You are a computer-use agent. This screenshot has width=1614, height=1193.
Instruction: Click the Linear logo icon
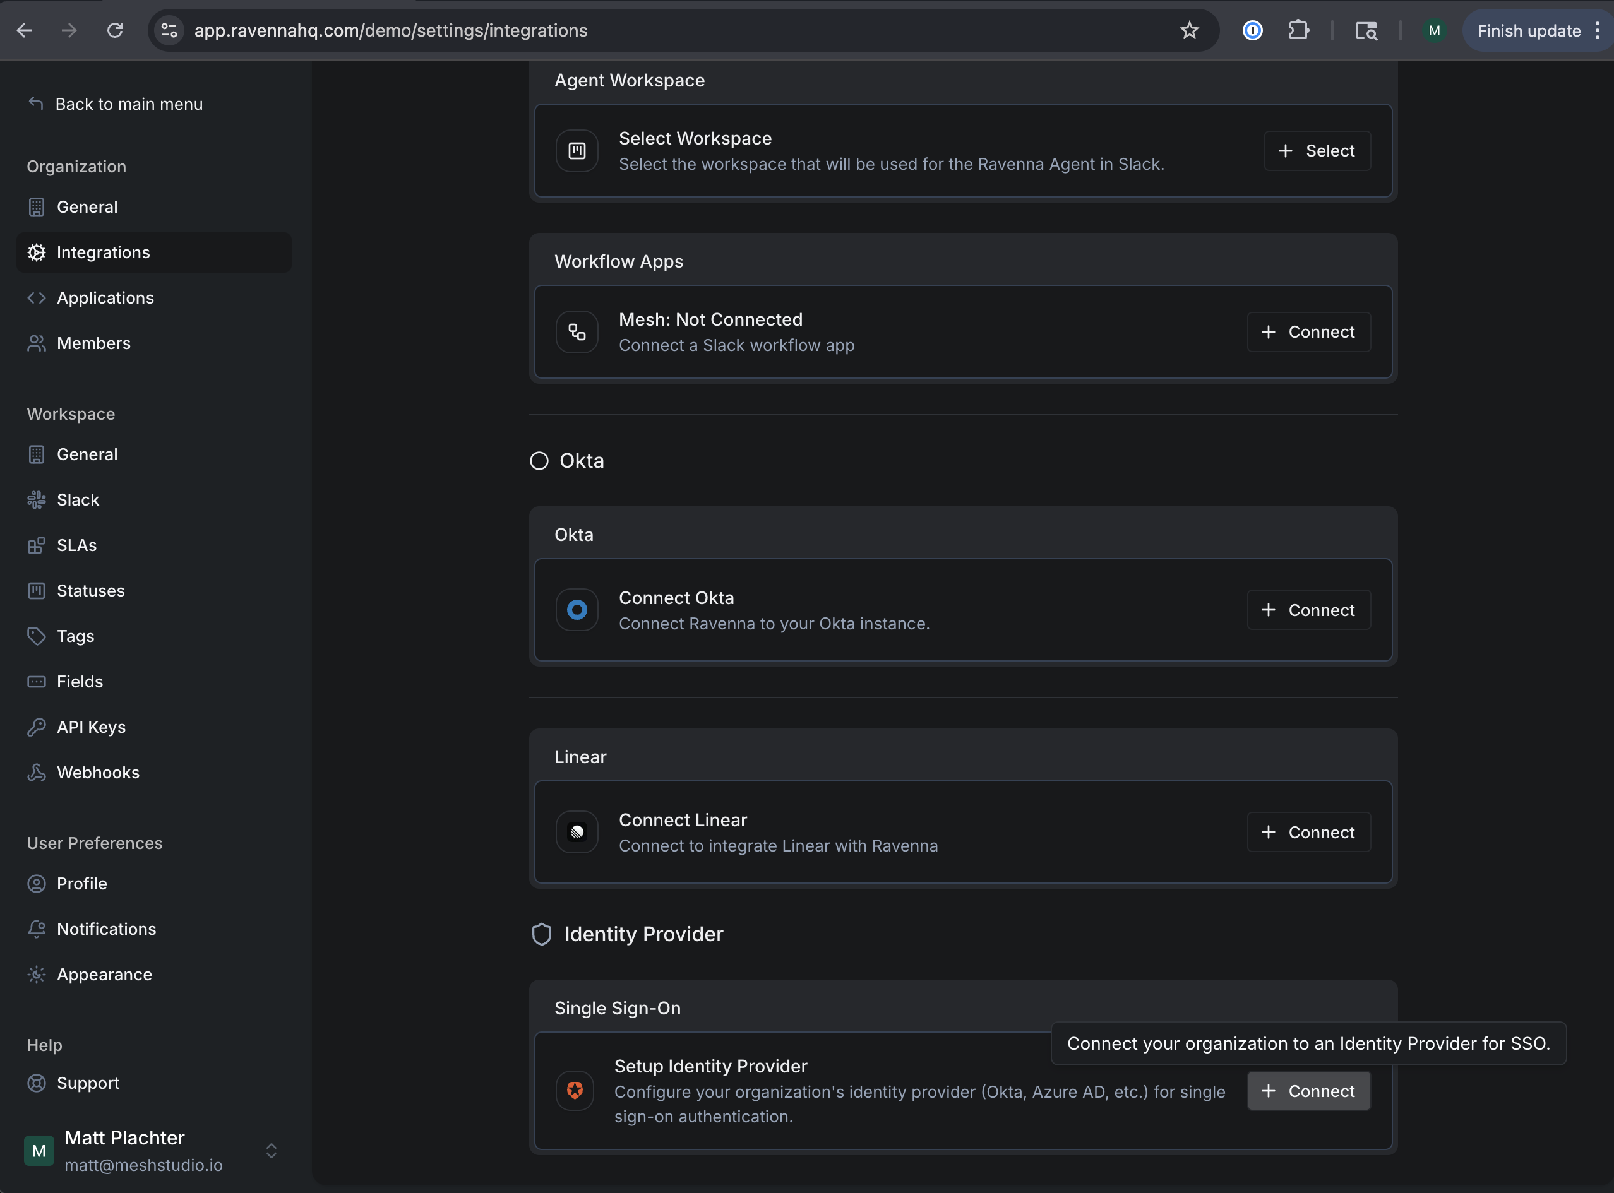577,833
